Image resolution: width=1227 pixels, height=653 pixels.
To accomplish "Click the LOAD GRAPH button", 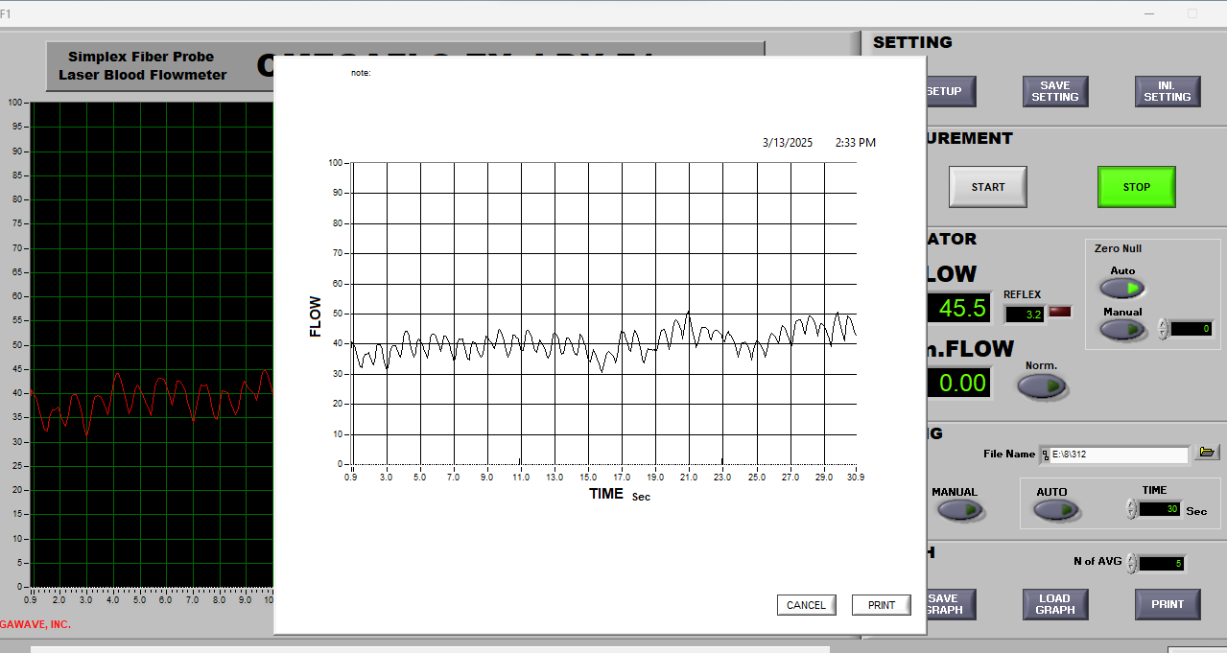I will pyautogui.click(x=1054, y=603).
